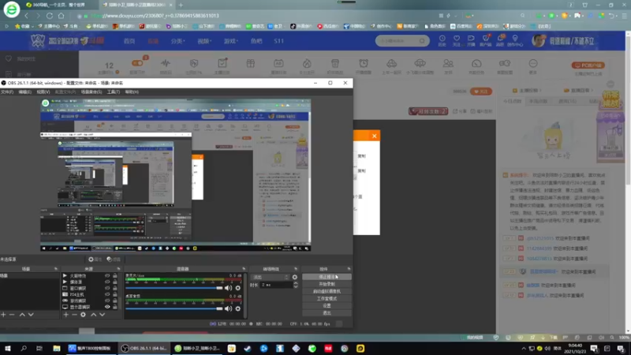Go back in the browser
The image size is (631, 355).
point(27,16)
